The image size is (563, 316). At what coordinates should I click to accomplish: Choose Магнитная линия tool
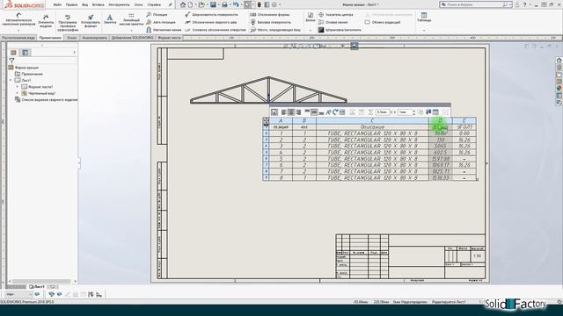(x=164, y=30)
